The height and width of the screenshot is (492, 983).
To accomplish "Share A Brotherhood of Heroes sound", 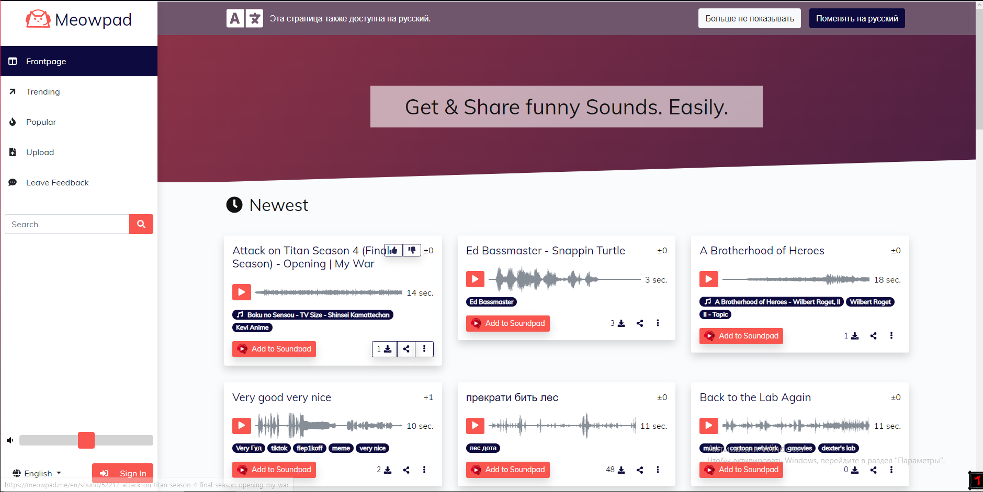I will (874, 336).
